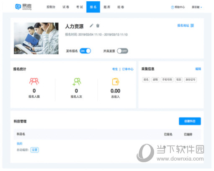Open the 订单中心 link
Screen dimensions: 214x171
(x=128, y=69)
